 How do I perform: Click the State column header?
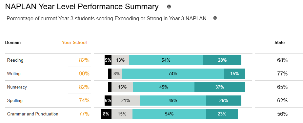click(279, 43)
